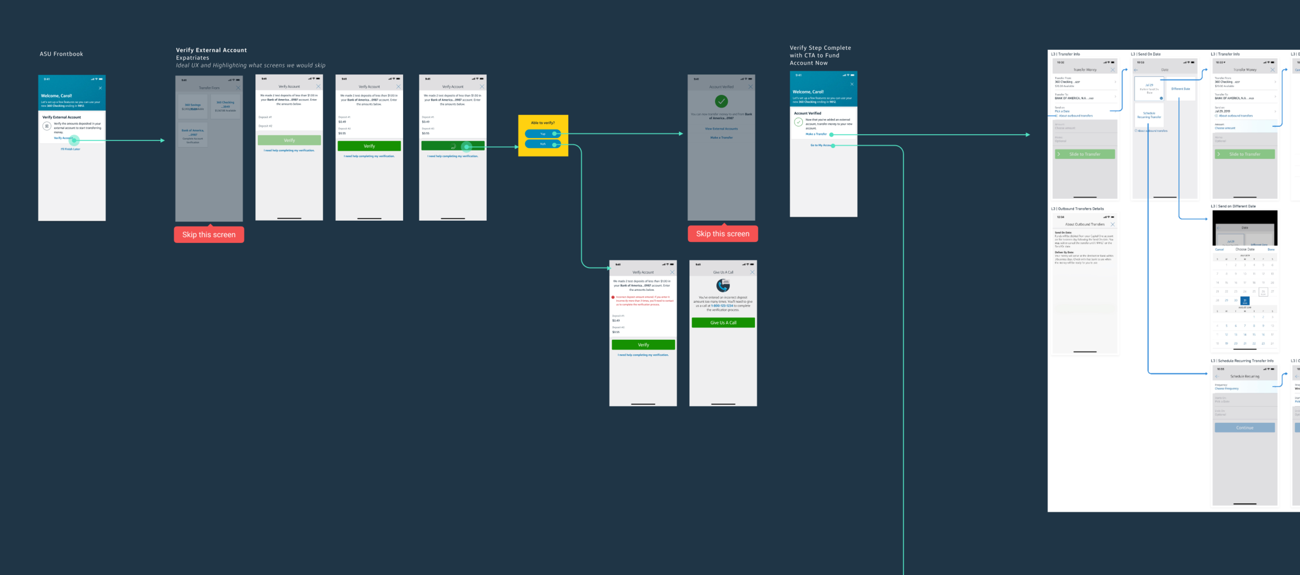The height and width of the screenshot is (575, 1300).
Task: Click Deposit #1 field on empty Verify Account screen
Action: [x=289, y=118]
